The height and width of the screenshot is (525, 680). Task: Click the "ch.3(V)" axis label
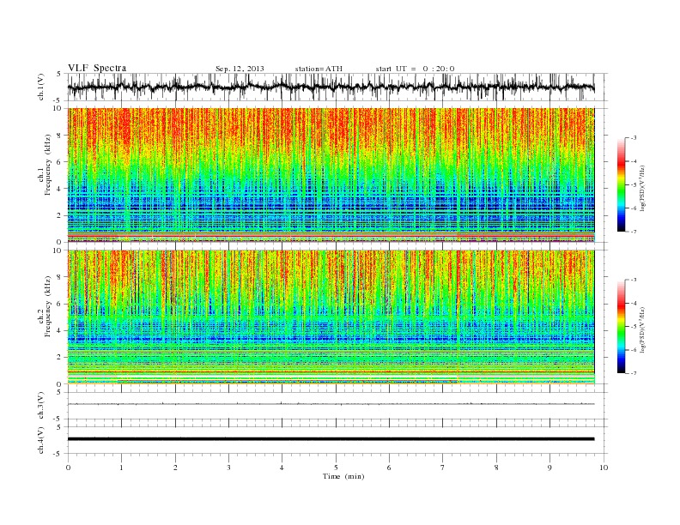point(41,406)
